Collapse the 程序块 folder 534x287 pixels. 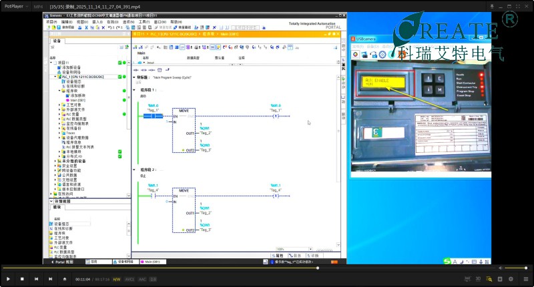pos(59,91)
